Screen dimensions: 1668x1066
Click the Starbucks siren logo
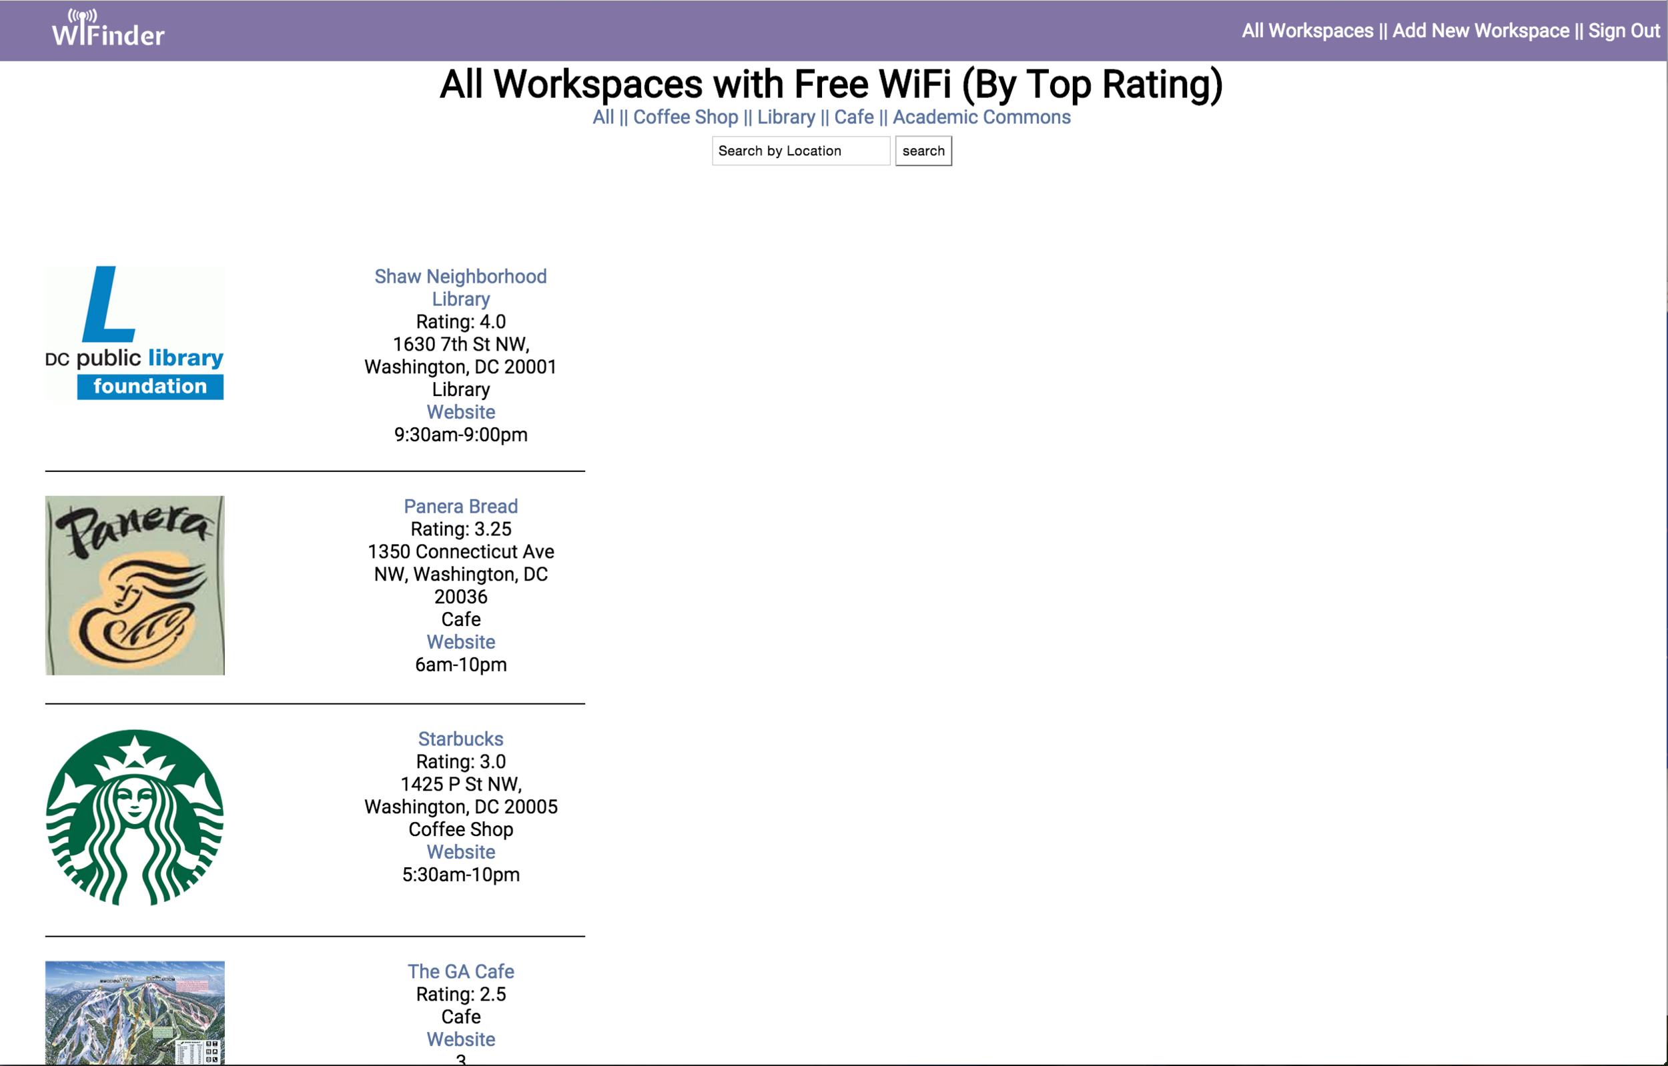click(x=134, y=817)
